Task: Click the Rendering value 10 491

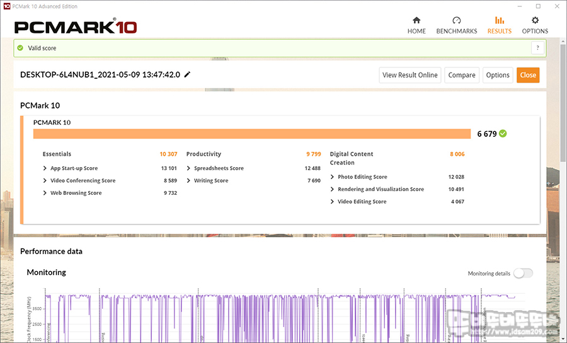Action: pyautogui.click(x=456, y=189)
